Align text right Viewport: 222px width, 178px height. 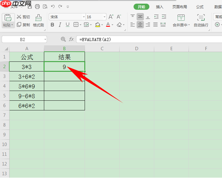pyautogui.click(x=148, y=24)
